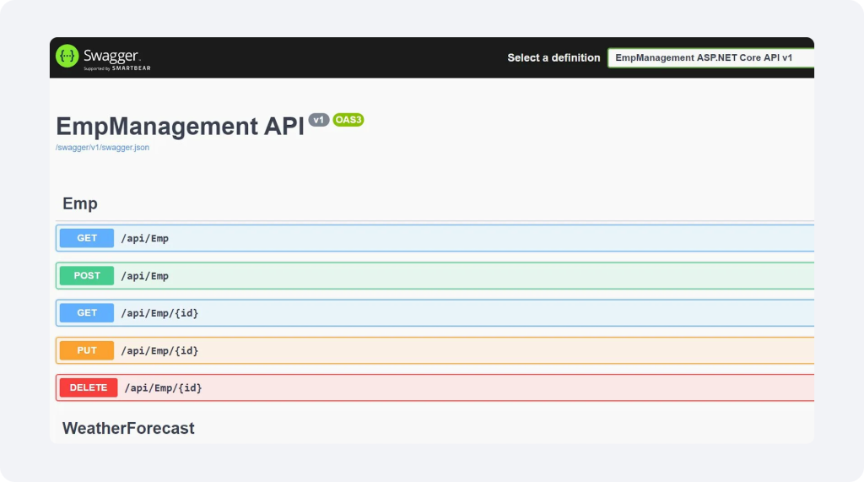This screenshot has width=864, height=482.
Task: Click the green OAS3 badge
Action: [348, 120]
